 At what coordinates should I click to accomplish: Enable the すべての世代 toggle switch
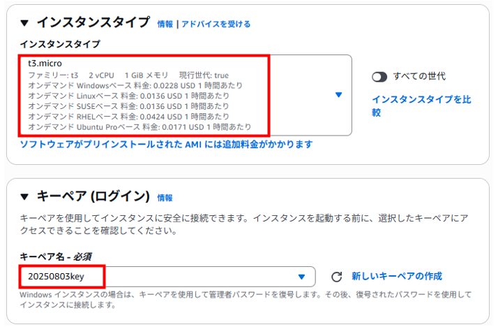[x=379, y=77]
